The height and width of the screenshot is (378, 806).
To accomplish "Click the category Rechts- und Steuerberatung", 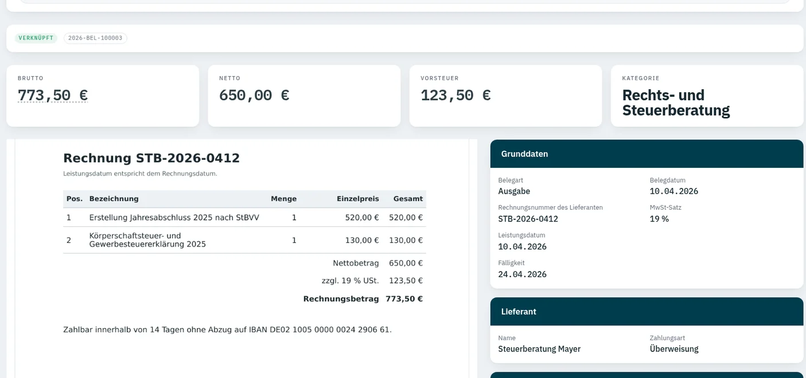I will point(676,103).
